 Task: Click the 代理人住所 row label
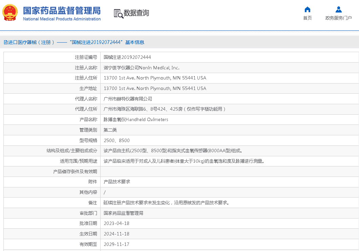(x=86, y=109)
